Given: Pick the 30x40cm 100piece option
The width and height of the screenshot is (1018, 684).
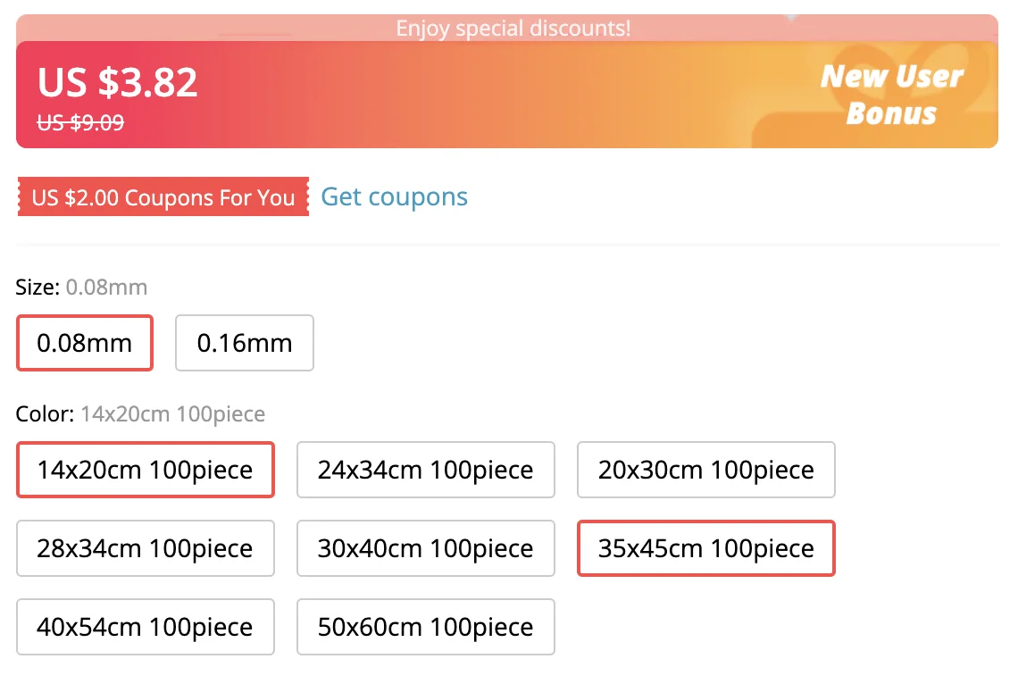Looking at the screenshot, I should tap(425, 548).
